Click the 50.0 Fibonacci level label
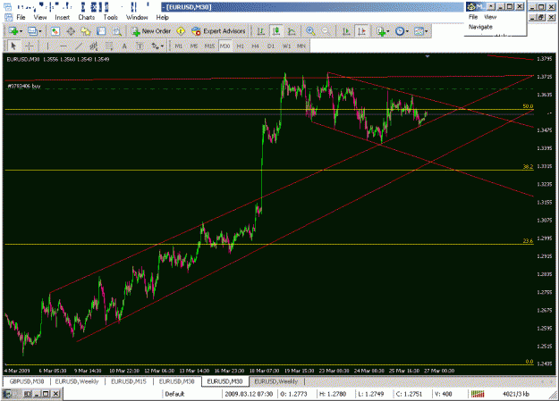Viewport: 559px width, 401px height. [x=528, y=106]
